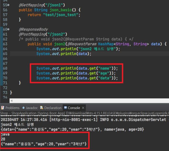
Task: Click the Console monitor icon
Action: click(65, 108)
